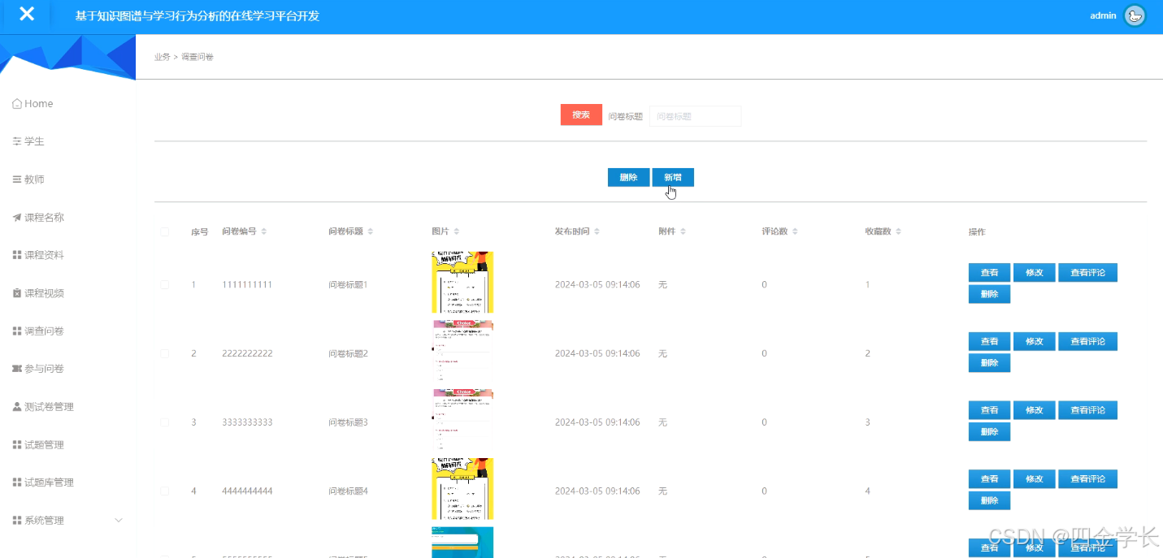This screenshot has height=558, width=1163.
Task: Tick checkbox for row 3333333333
Action: [165, 422]
